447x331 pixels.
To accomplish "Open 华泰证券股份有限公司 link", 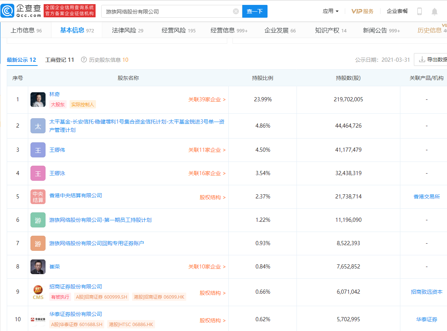I will 76,314.
